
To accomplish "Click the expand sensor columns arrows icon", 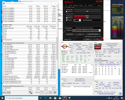I will point(4,93).
